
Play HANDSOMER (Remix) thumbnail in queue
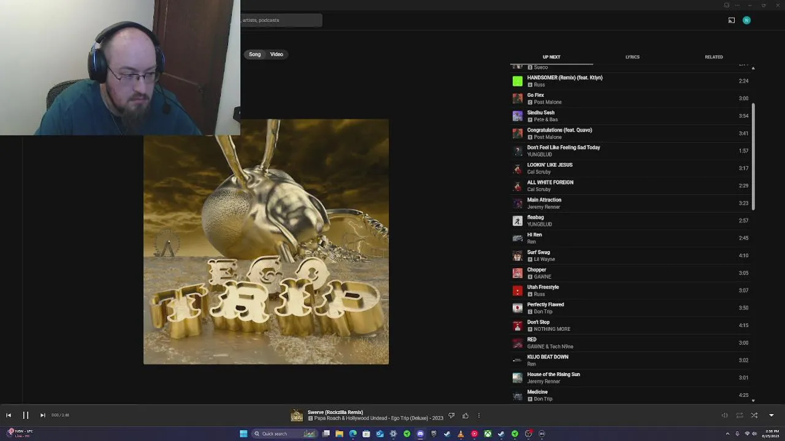518,81
